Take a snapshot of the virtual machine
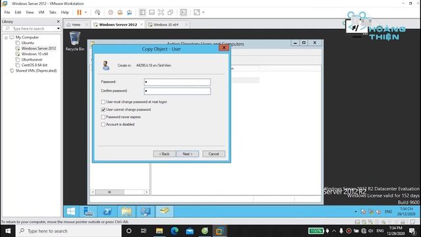 111,13
